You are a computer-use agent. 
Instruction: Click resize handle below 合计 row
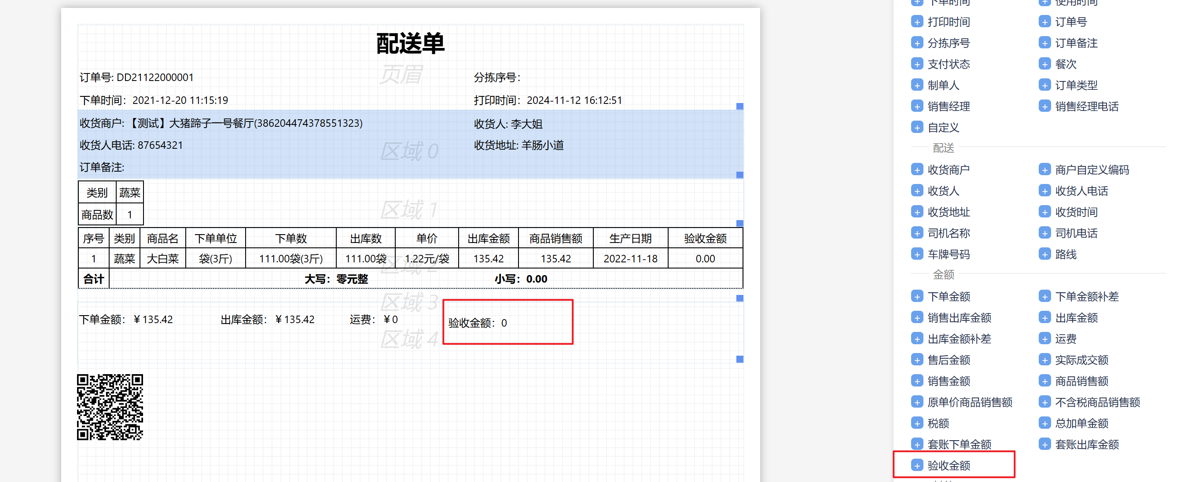pyautogui.click(x=739, y=298)
